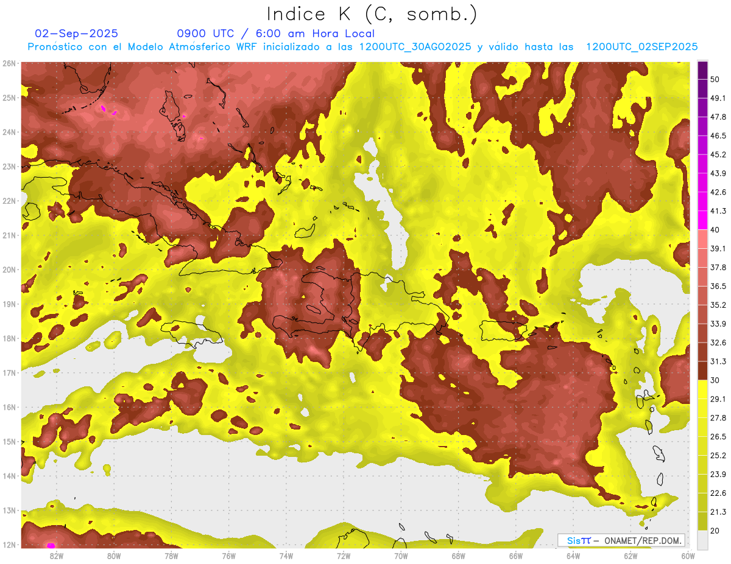This screenshot has height=564, width=731.
Task: Click the latitude label "17N"
Action: tap(9, 372)
